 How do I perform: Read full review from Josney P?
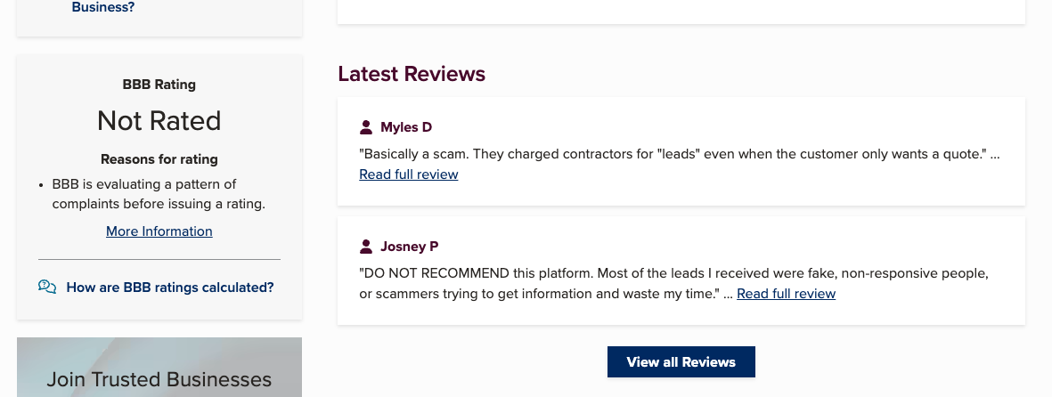click(x=787, y=294)
